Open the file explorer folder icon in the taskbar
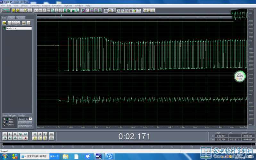Image resolution: width=256 pixels, height=160 pixels. 66,156
